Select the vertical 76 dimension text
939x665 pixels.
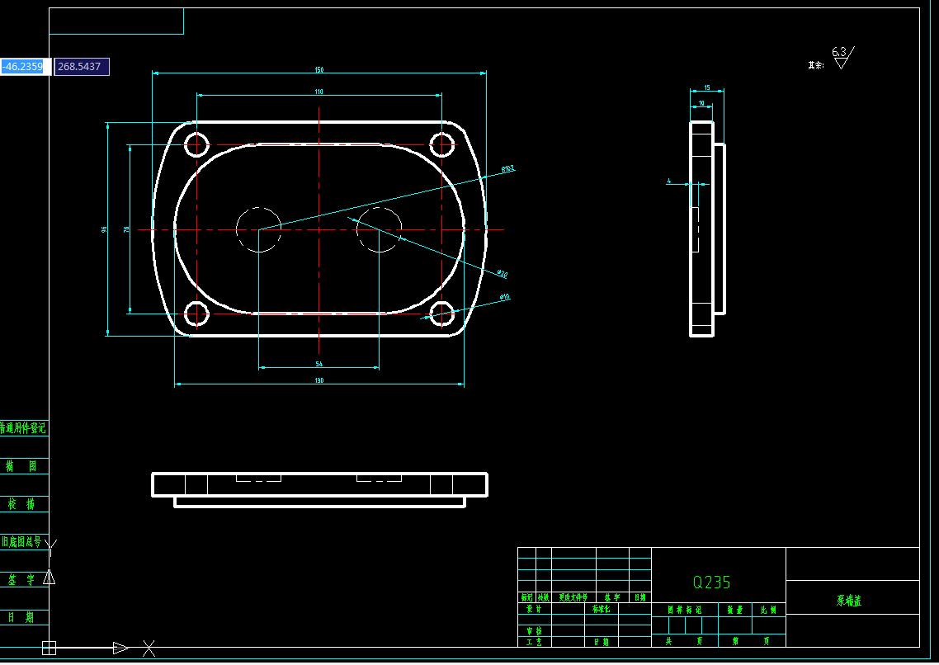tap(126, 229)
